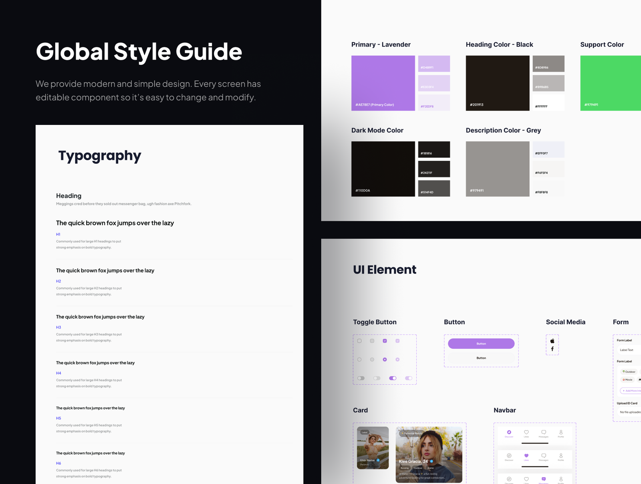This screenshot has height=484, width=641.
Task: Click the white secondary Button
Action: coord(481,358)
